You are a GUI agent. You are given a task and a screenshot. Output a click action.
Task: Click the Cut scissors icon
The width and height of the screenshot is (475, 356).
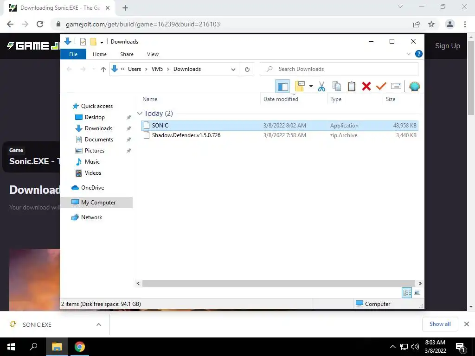point(321,87)
